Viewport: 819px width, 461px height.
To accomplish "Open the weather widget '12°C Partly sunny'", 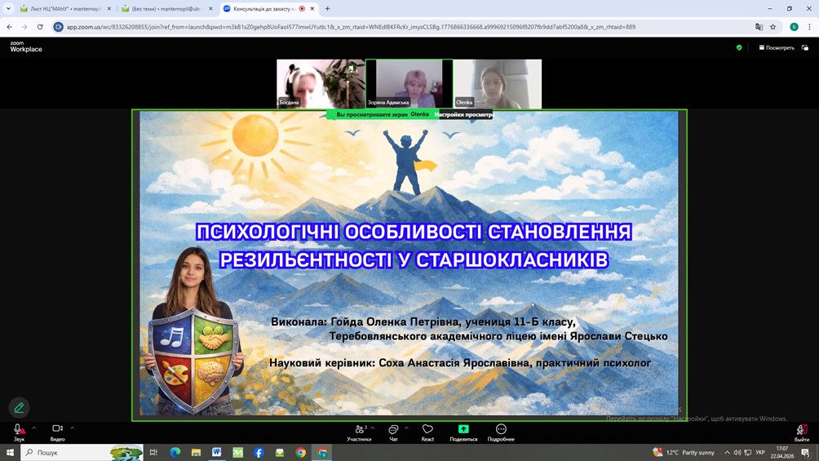I will pos(684,453).
